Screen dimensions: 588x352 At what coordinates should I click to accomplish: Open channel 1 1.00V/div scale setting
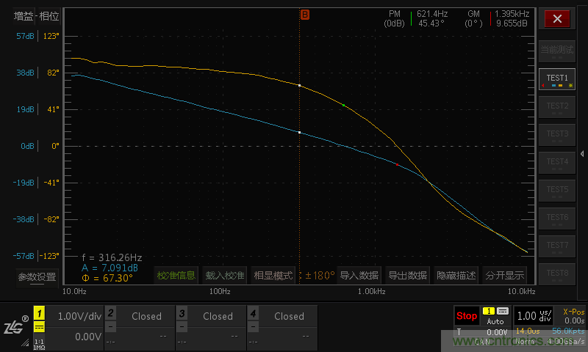point(79,316)
